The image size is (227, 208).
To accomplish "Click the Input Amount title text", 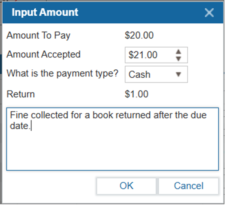I will coord(45,13).
